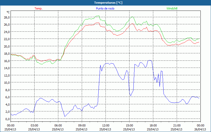Image resolution: width=211 pixels, height=132 pixels.
Task: Click the 06:00 time label
Action: coord(58,126)
